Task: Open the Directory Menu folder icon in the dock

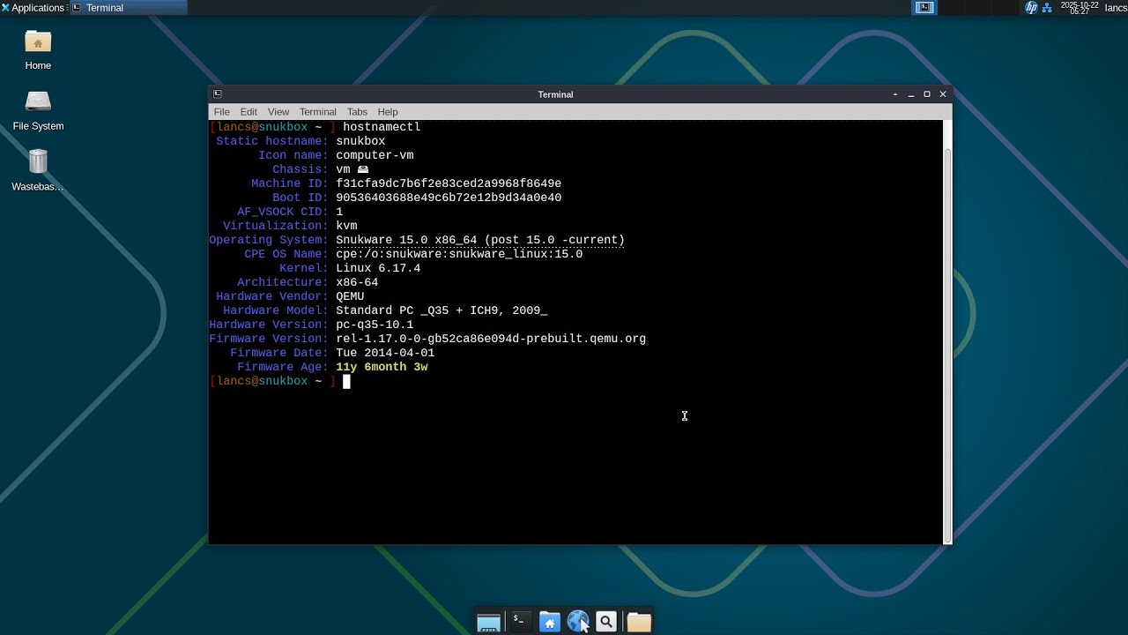Action: tap(639, 622)
